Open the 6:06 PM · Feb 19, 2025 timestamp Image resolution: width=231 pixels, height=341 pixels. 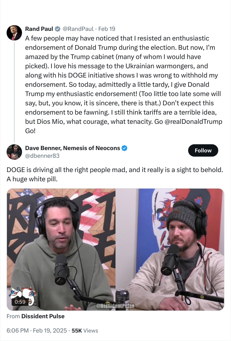click(37, 331)
